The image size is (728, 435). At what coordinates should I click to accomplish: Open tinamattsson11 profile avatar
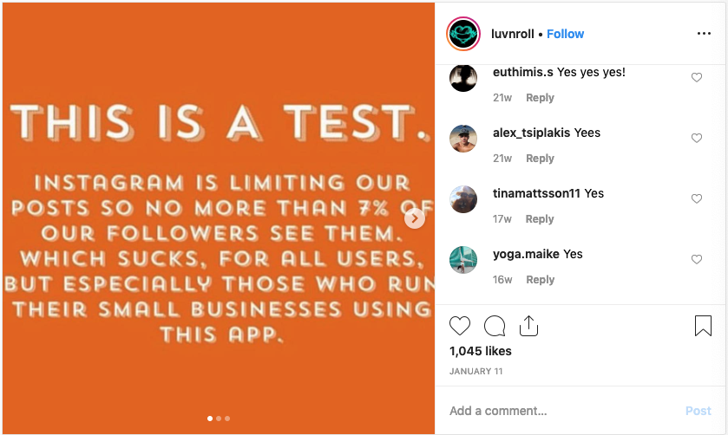(x=463, y=199)
